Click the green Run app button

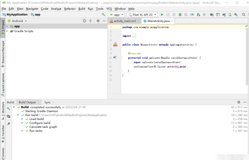click(162, 15)
